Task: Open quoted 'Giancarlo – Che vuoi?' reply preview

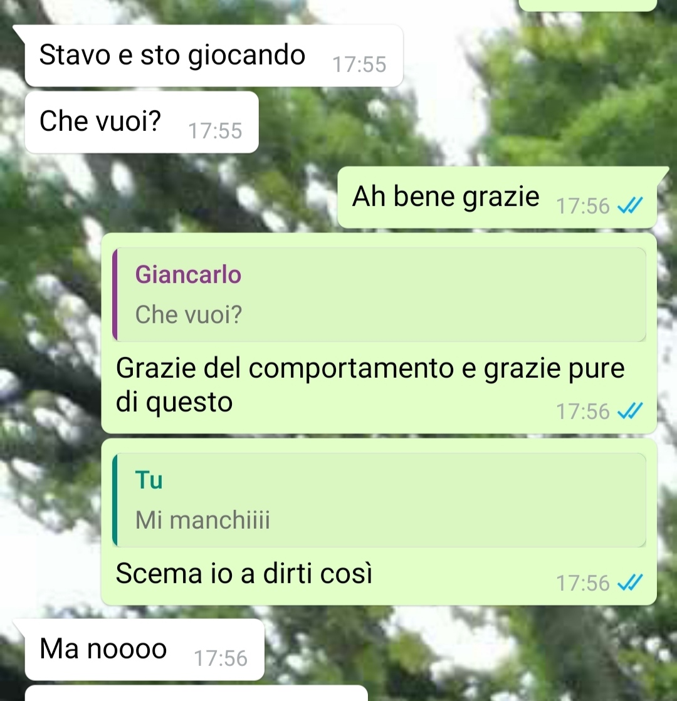Action: (x=379, y=294)
